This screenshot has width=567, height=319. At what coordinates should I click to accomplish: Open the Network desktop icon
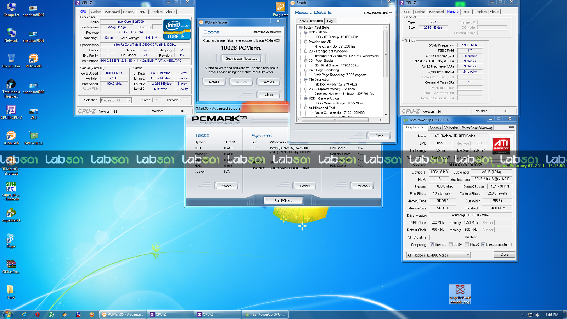[x=11, y=35]
